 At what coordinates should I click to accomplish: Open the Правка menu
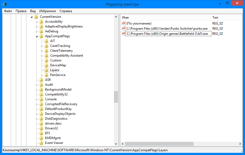[21, 11]
